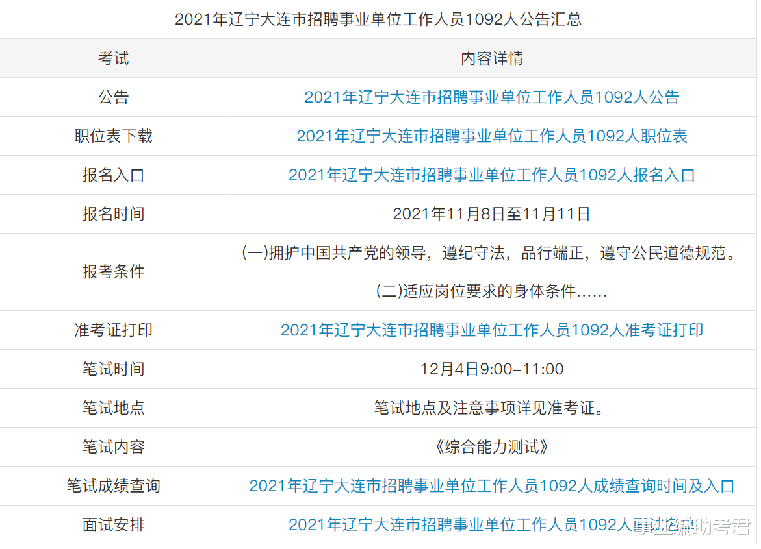The height and width of the screenshot is (549, 761).
Task: Select the text 《综合能力测试》
Action: point(492,446)
